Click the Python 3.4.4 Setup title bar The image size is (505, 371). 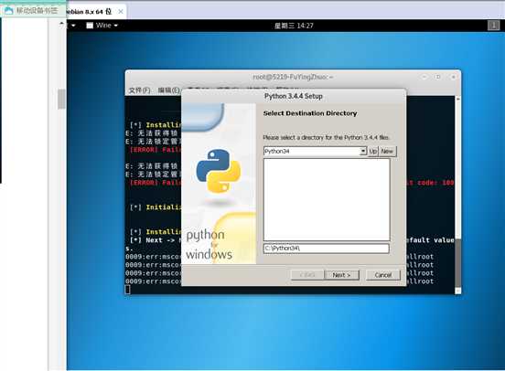(294, 96)
